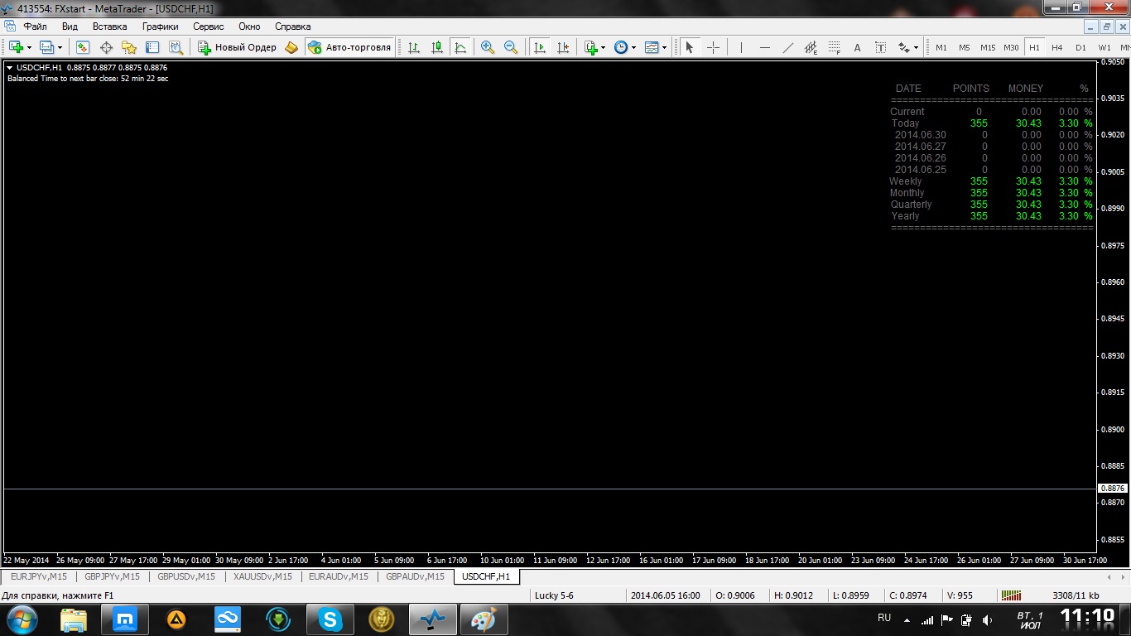This screenshot has height=636, width=1131.
Task: Switch to GBPJPYv,M15 chart tab
Action: pos(113,576)
